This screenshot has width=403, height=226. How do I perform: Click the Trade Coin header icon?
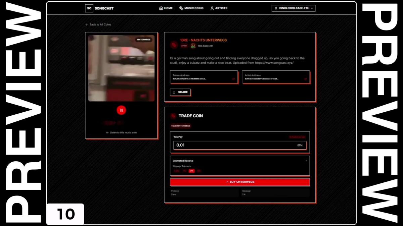coord(173,116)
